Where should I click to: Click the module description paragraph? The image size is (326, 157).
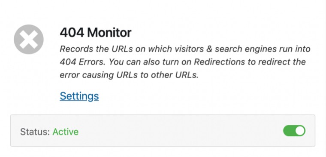coord(185,62)
